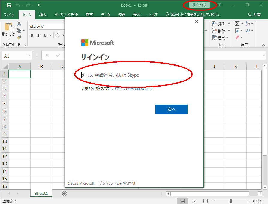Toggle Italic formatting

coord(38,35)
